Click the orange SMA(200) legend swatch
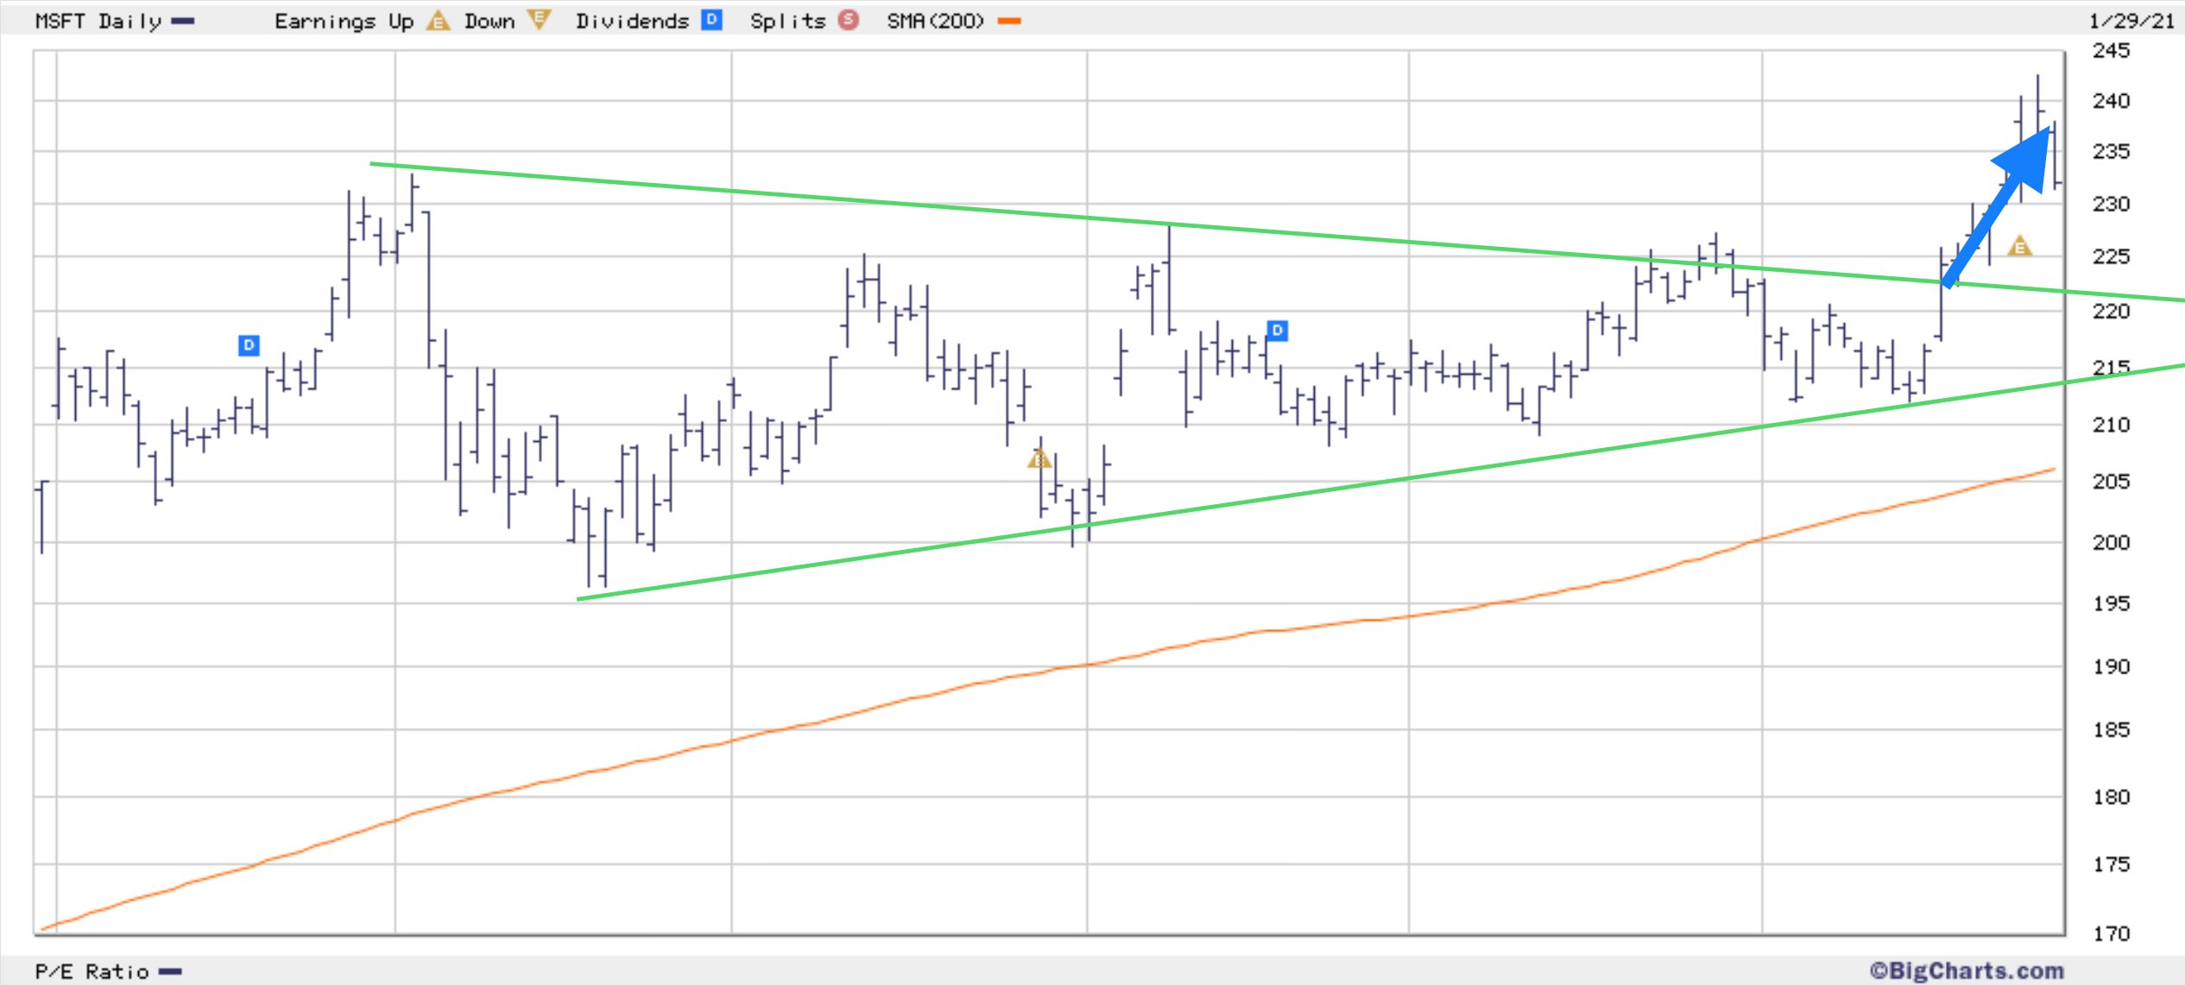 pyautogui.click(x=1009, y=21)
